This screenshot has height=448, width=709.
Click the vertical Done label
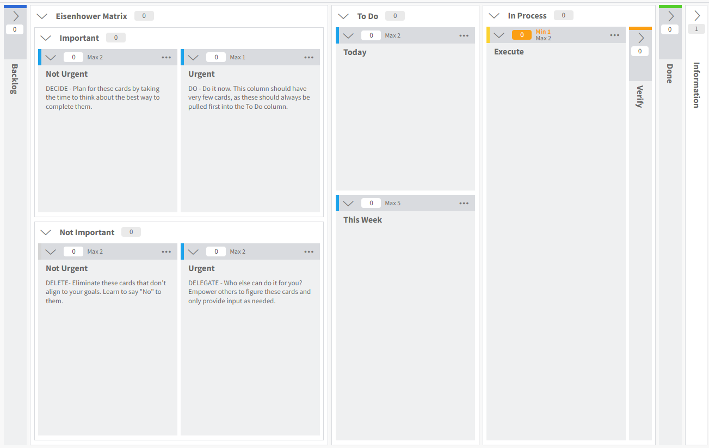click(x=670, y=73)
